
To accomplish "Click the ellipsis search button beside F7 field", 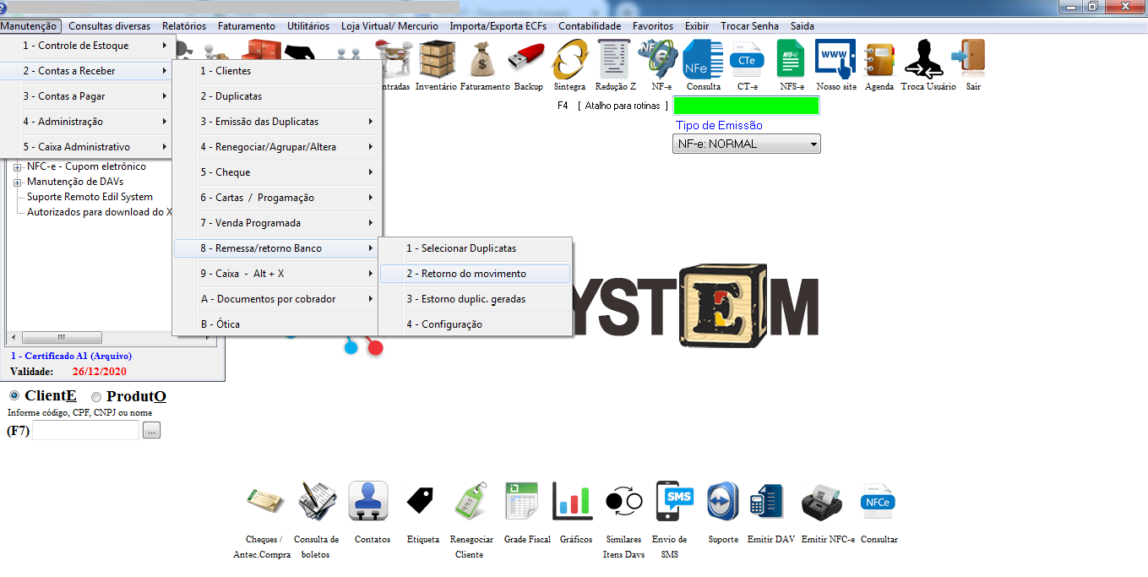I will [151, 431].
